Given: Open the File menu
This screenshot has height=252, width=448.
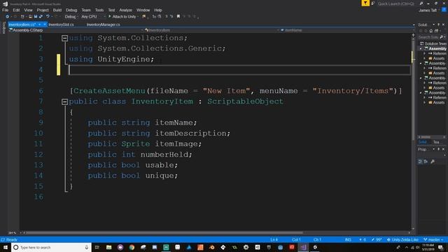Looking at the screenshot, I should (5, 10).
